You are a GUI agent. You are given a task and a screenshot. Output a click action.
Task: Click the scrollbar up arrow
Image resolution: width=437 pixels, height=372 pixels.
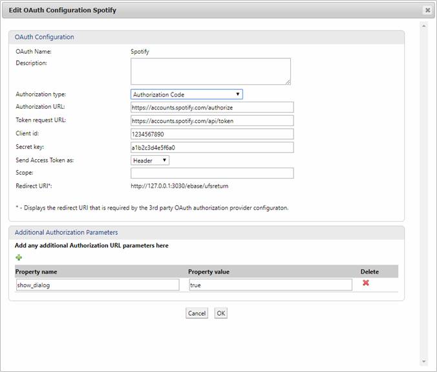pos(424,27)
